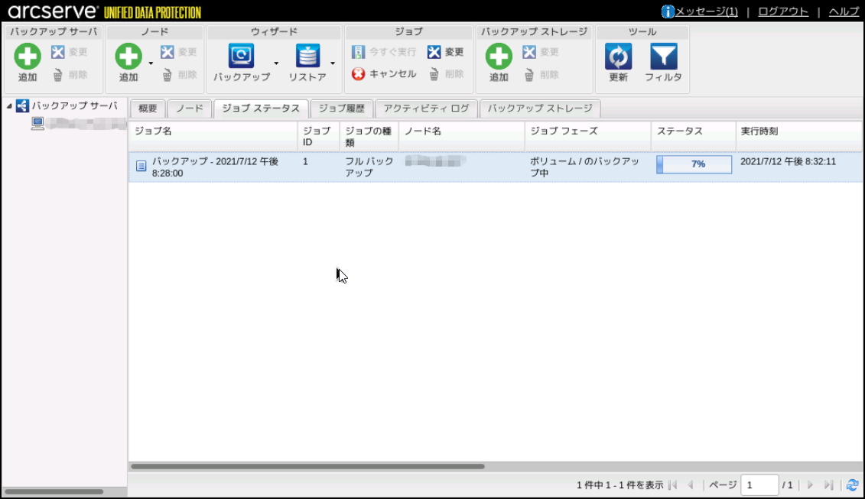
Task: Open the Backup wizard icon
Action: click(x=242, y=57)
